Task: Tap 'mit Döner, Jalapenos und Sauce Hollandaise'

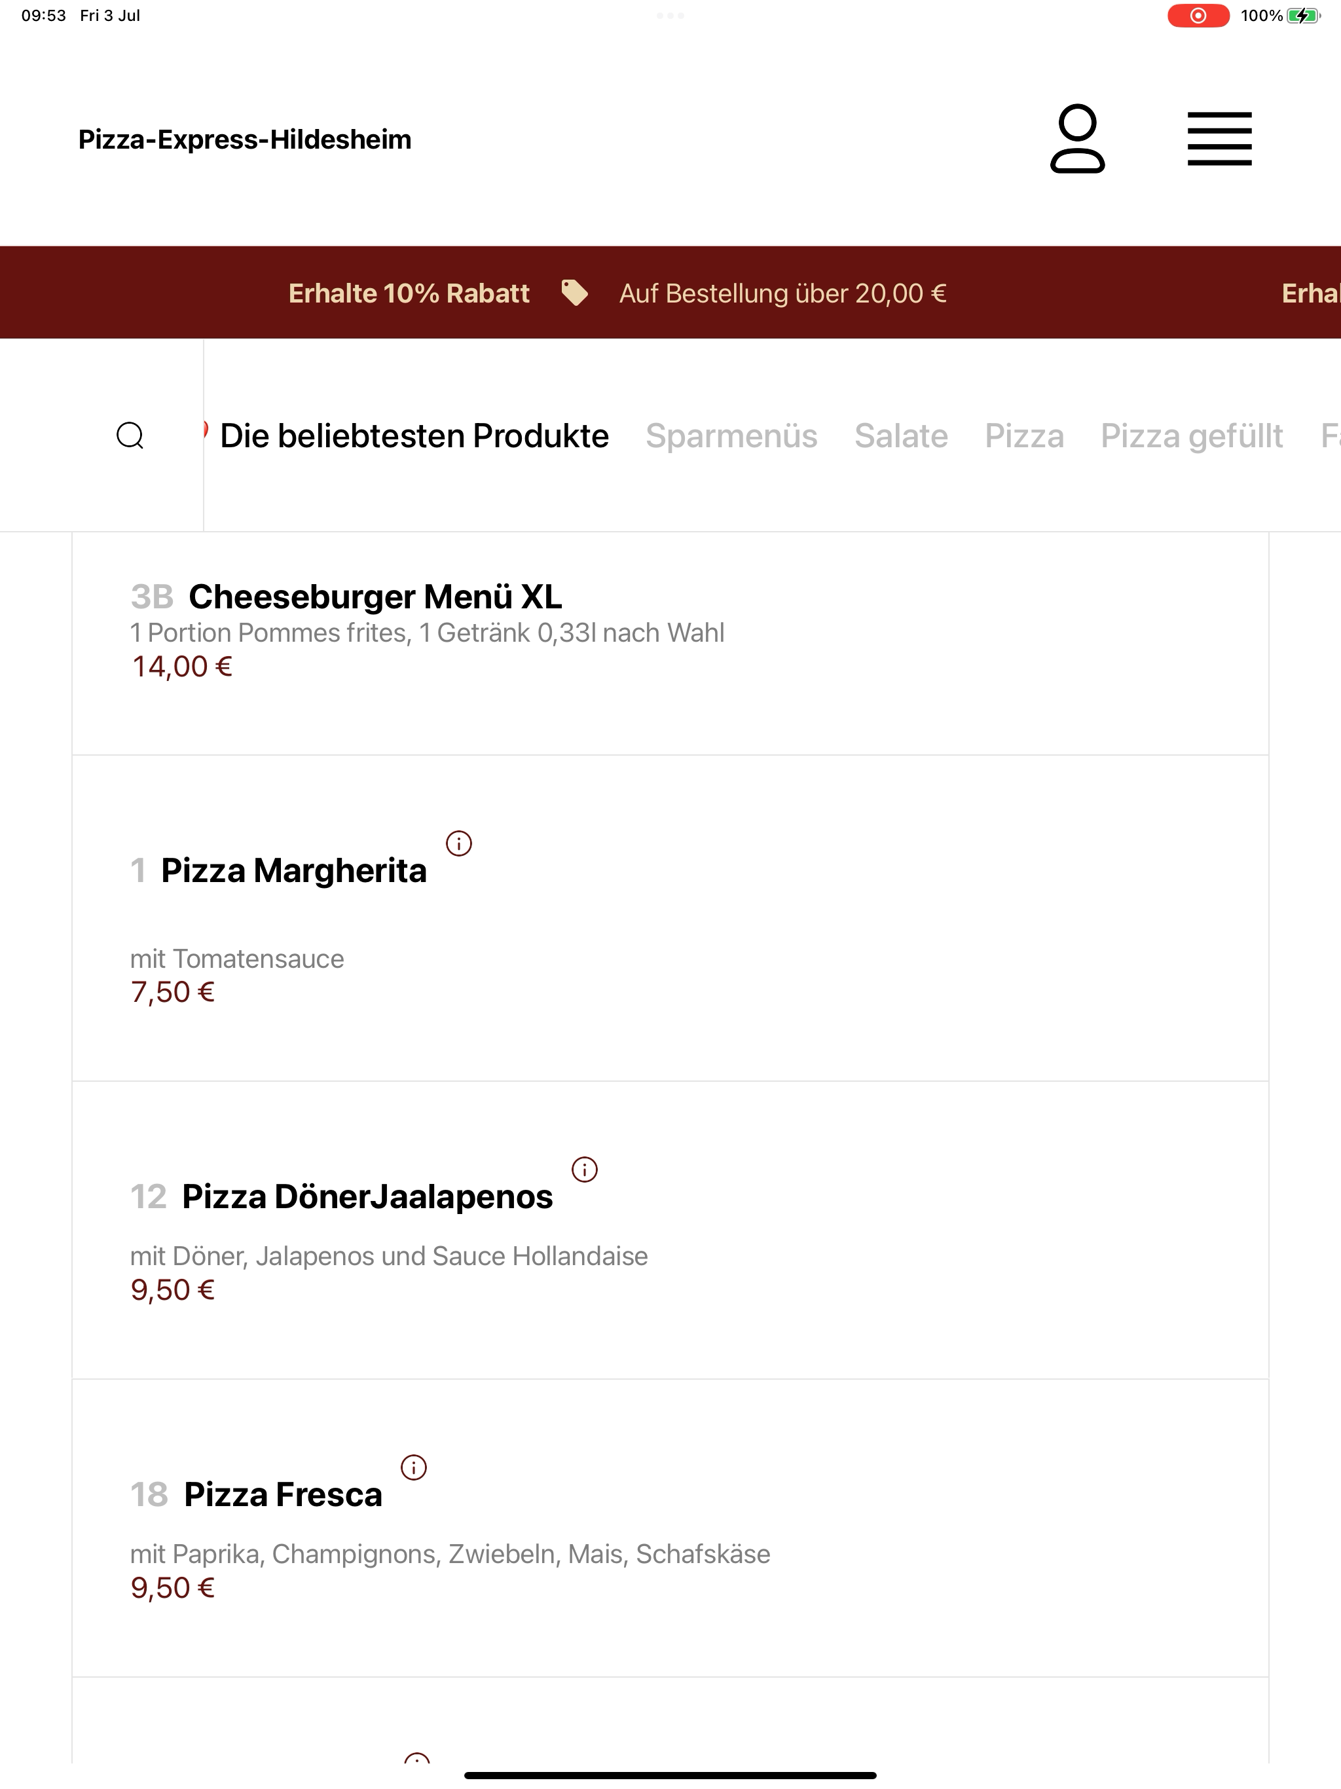Action: click(x=389, y=1256)
